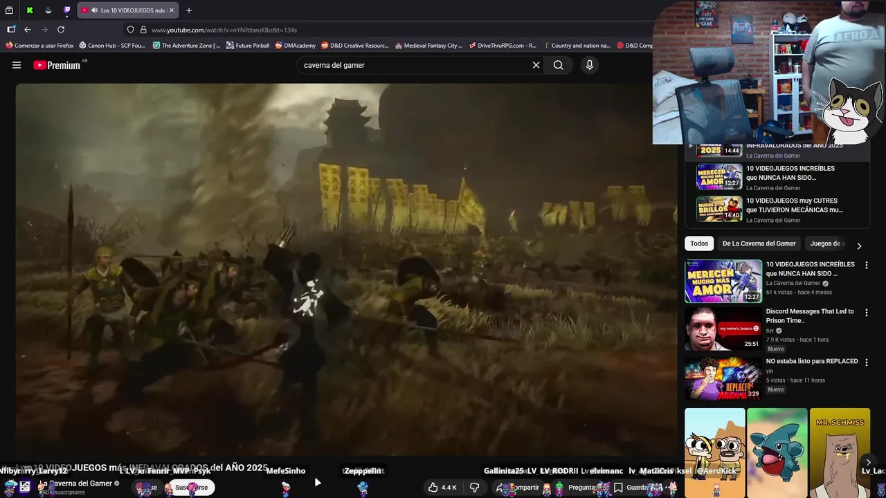Open the workspace container icon beside back
The height and width of the screenshot is (498, 886).
click(x=11, y=30)
